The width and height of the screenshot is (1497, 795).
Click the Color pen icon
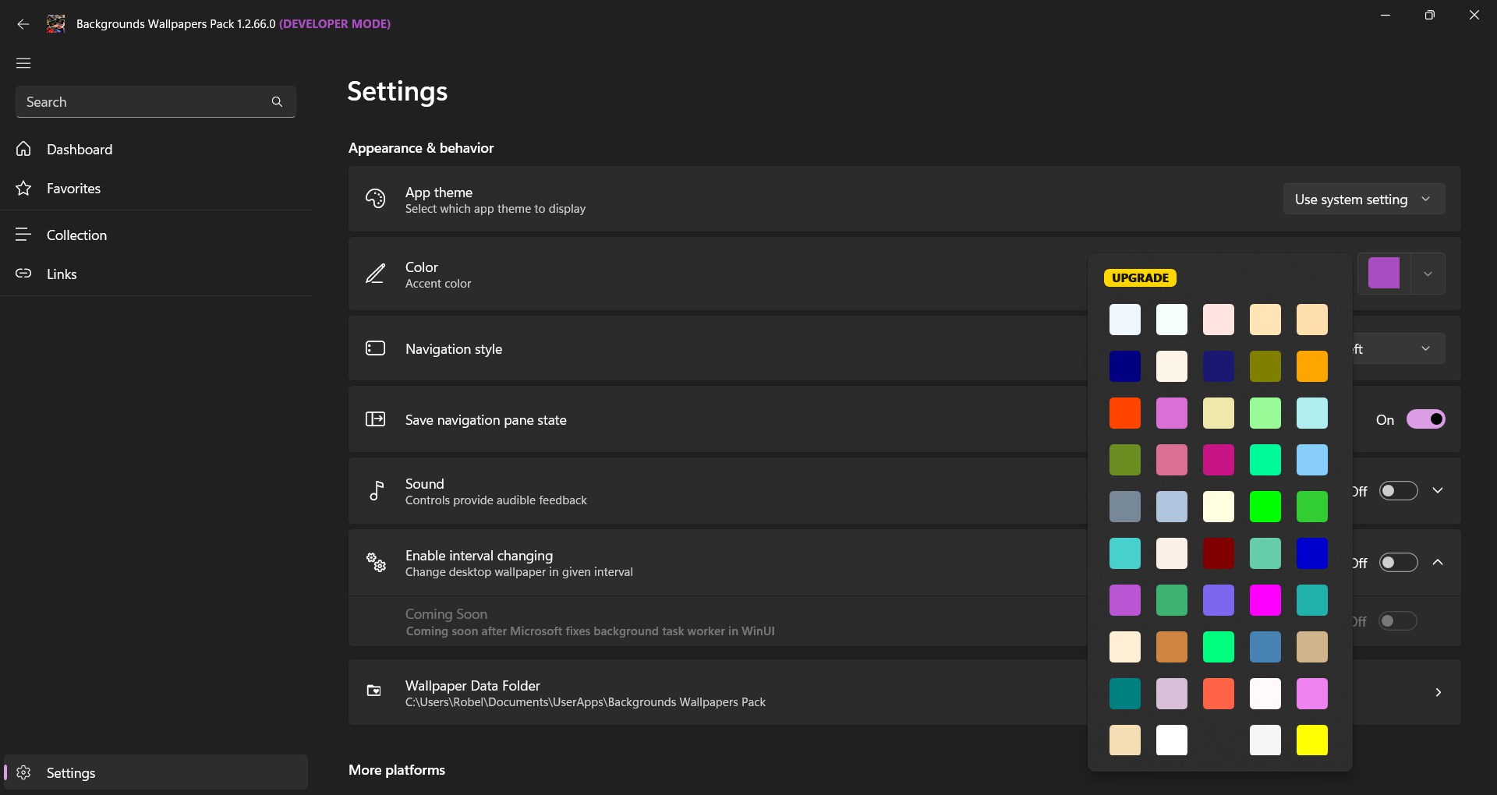[x=375, y=274]
